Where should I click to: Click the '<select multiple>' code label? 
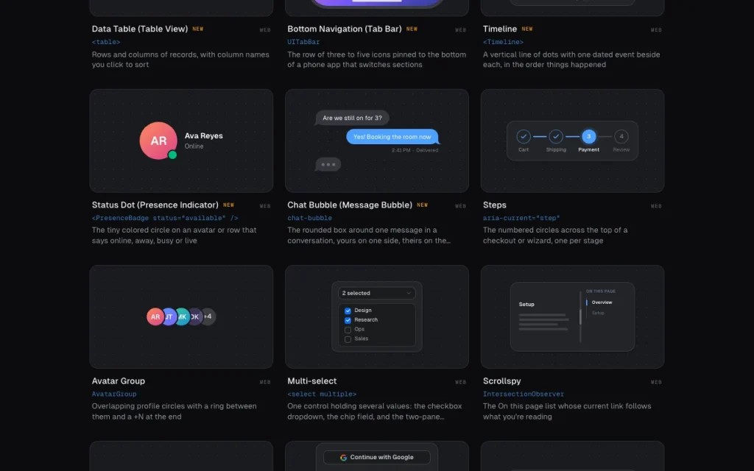(x=322, y=394)
